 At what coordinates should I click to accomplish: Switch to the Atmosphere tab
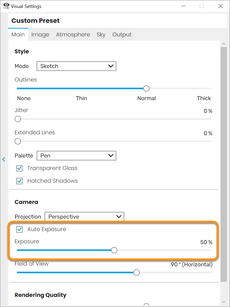73,35
